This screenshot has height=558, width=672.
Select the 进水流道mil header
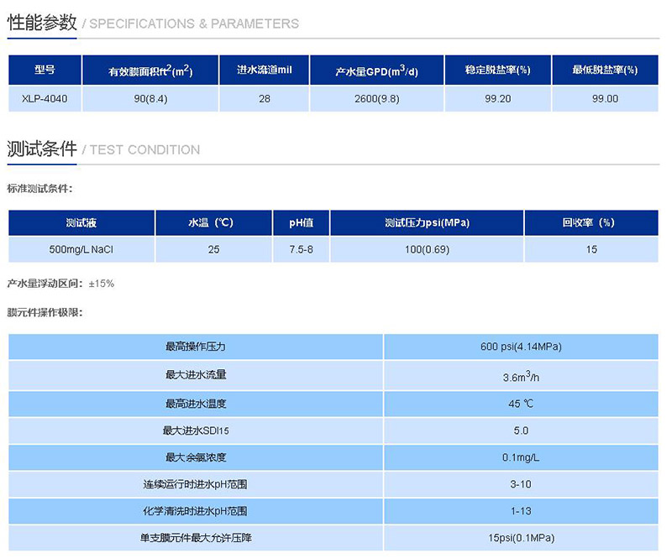click(x=264, y=71)
